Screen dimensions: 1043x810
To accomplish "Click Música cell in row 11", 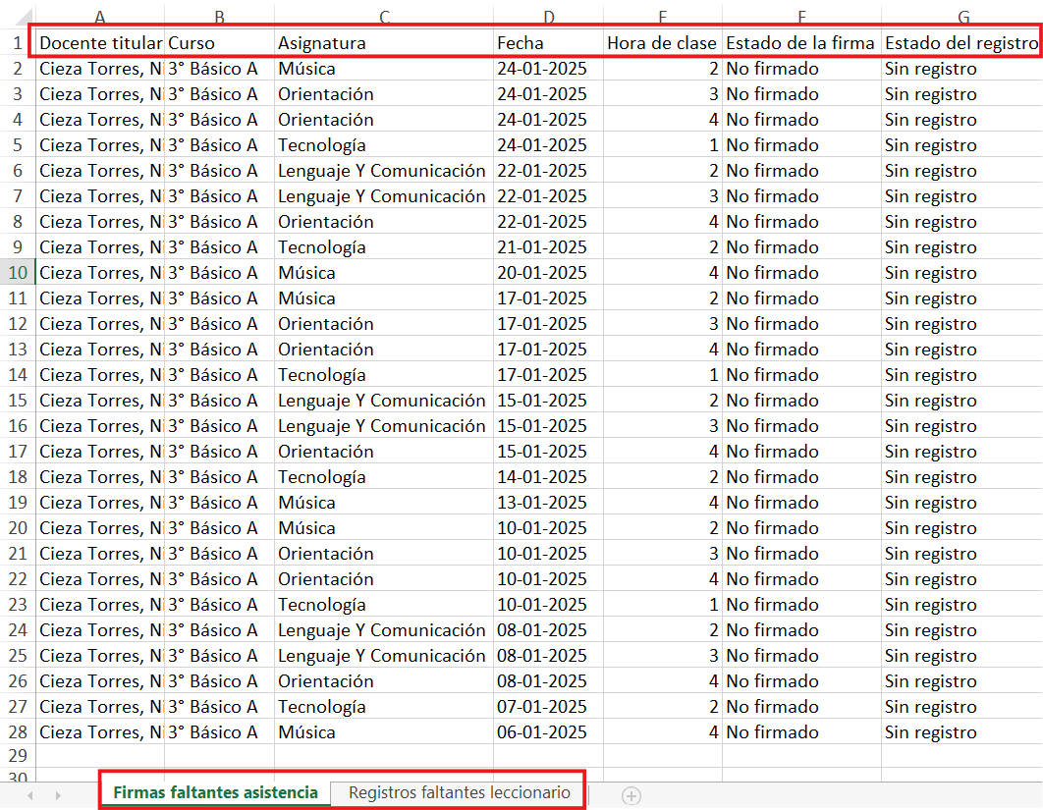I will (384, 298).
